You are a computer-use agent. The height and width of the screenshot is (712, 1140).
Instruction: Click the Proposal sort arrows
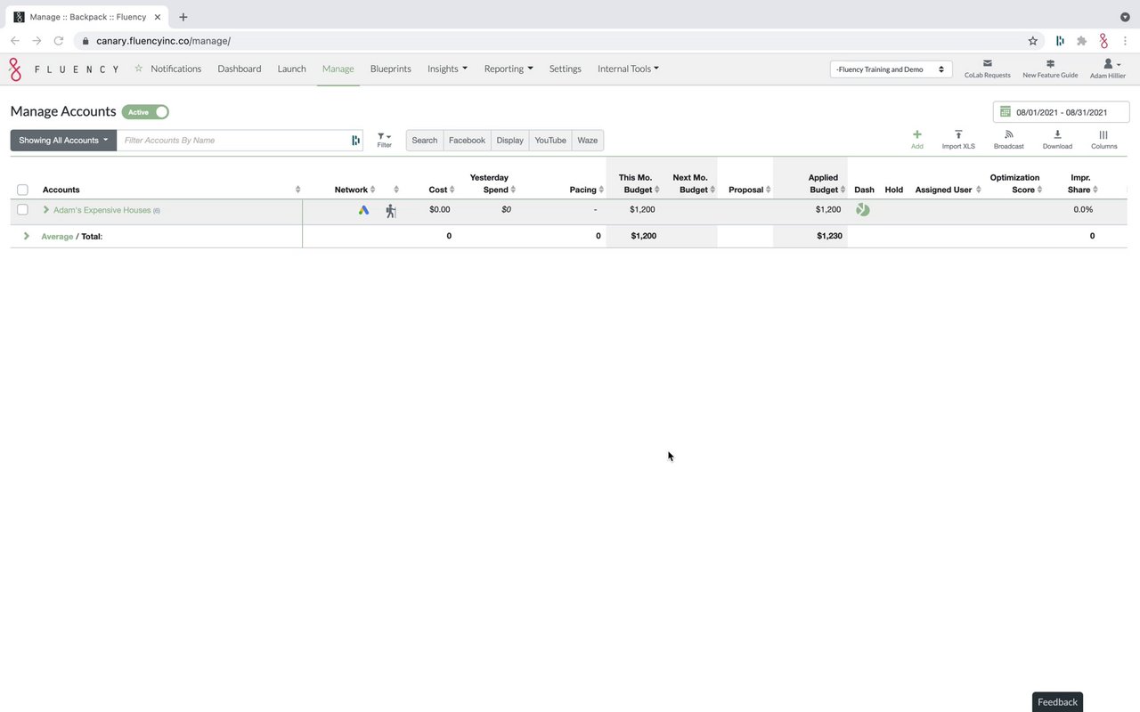[768, 190]
